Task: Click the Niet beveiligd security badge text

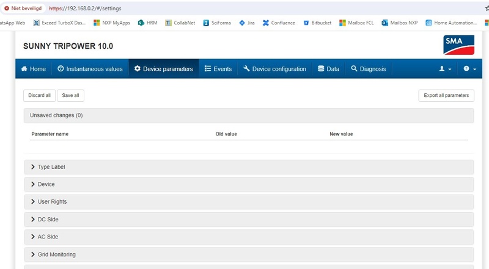Action: [26, 9]
